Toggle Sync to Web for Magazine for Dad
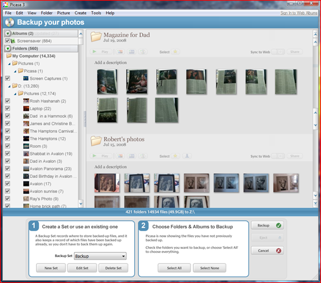The height and width of the screenshot is (283, 321). (278, 52)
